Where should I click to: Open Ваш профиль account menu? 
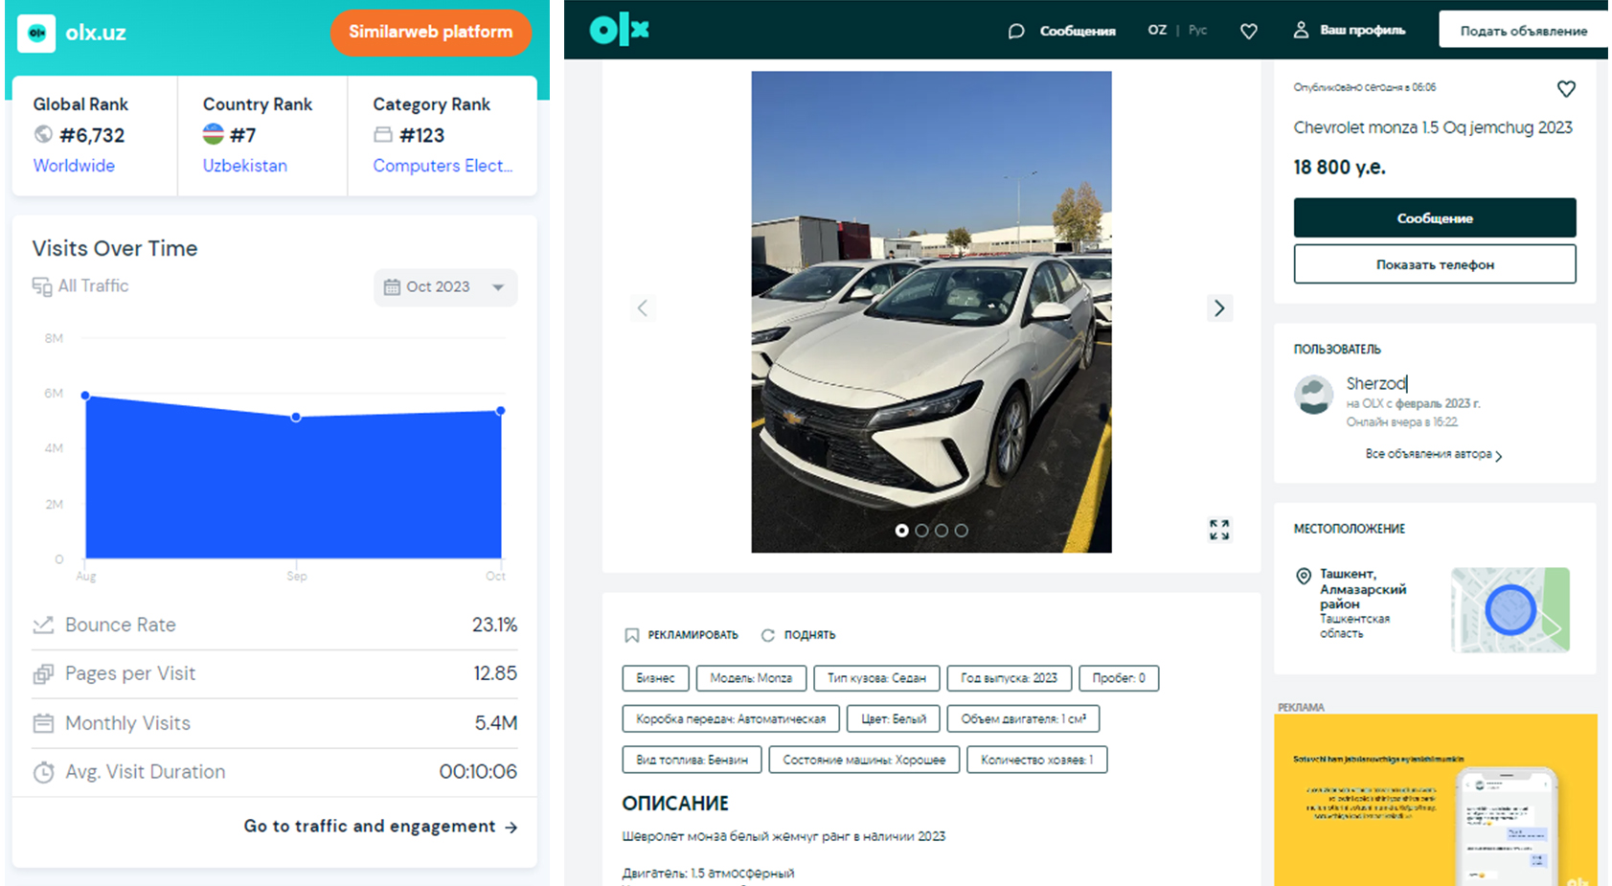point(1350,30)
